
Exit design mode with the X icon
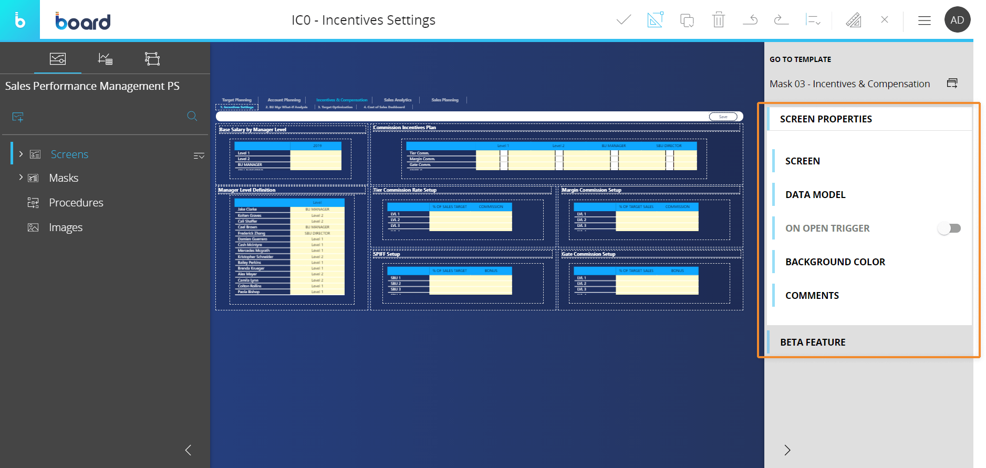[x=885, y=20]
